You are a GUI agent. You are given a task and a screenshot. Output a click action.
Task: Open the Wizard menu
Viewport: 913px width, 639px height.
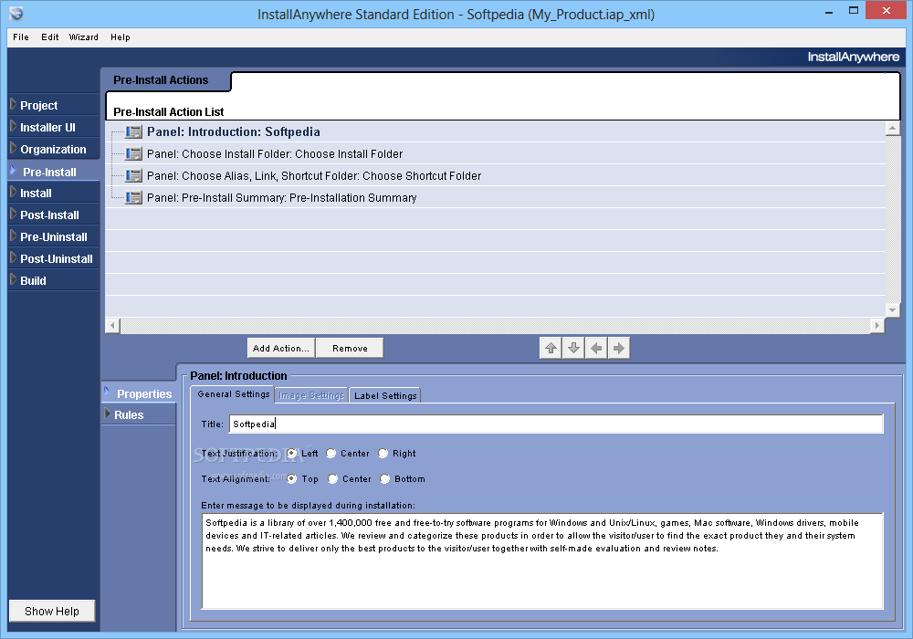(x=84, y=37)
